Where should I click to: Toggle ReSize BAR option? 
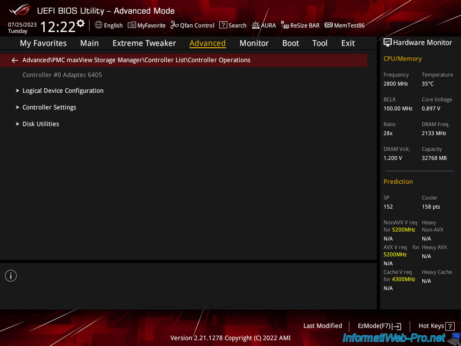305,26
